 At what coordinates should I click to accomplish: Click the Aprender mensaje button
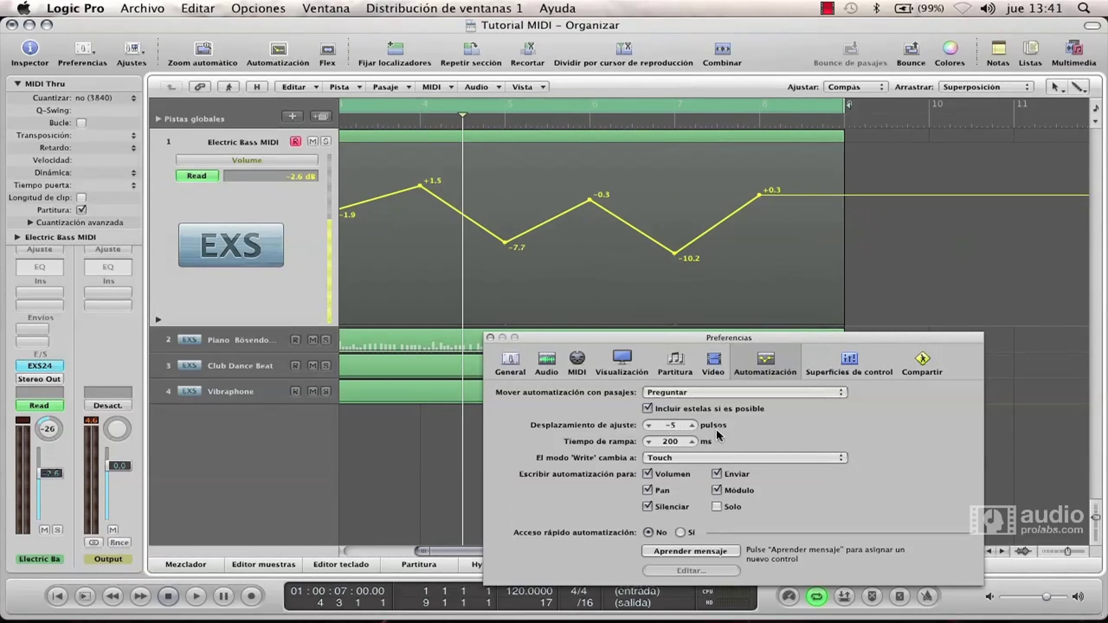point(690,551)
